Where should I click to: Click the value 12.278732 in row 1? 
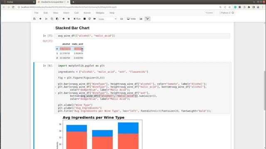tap(65, 53)
